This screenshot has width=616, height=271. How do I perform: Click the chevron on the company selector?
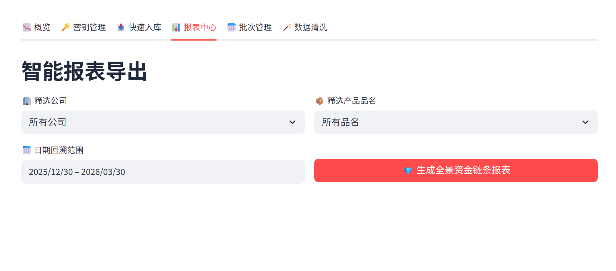click(x=292, y=122)
